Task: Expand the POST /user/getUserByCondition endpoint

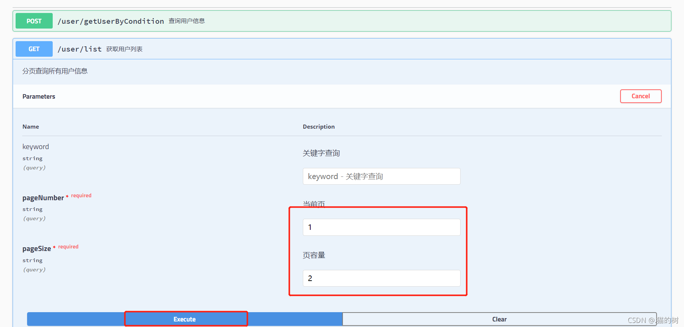Action: click(342, 21)
